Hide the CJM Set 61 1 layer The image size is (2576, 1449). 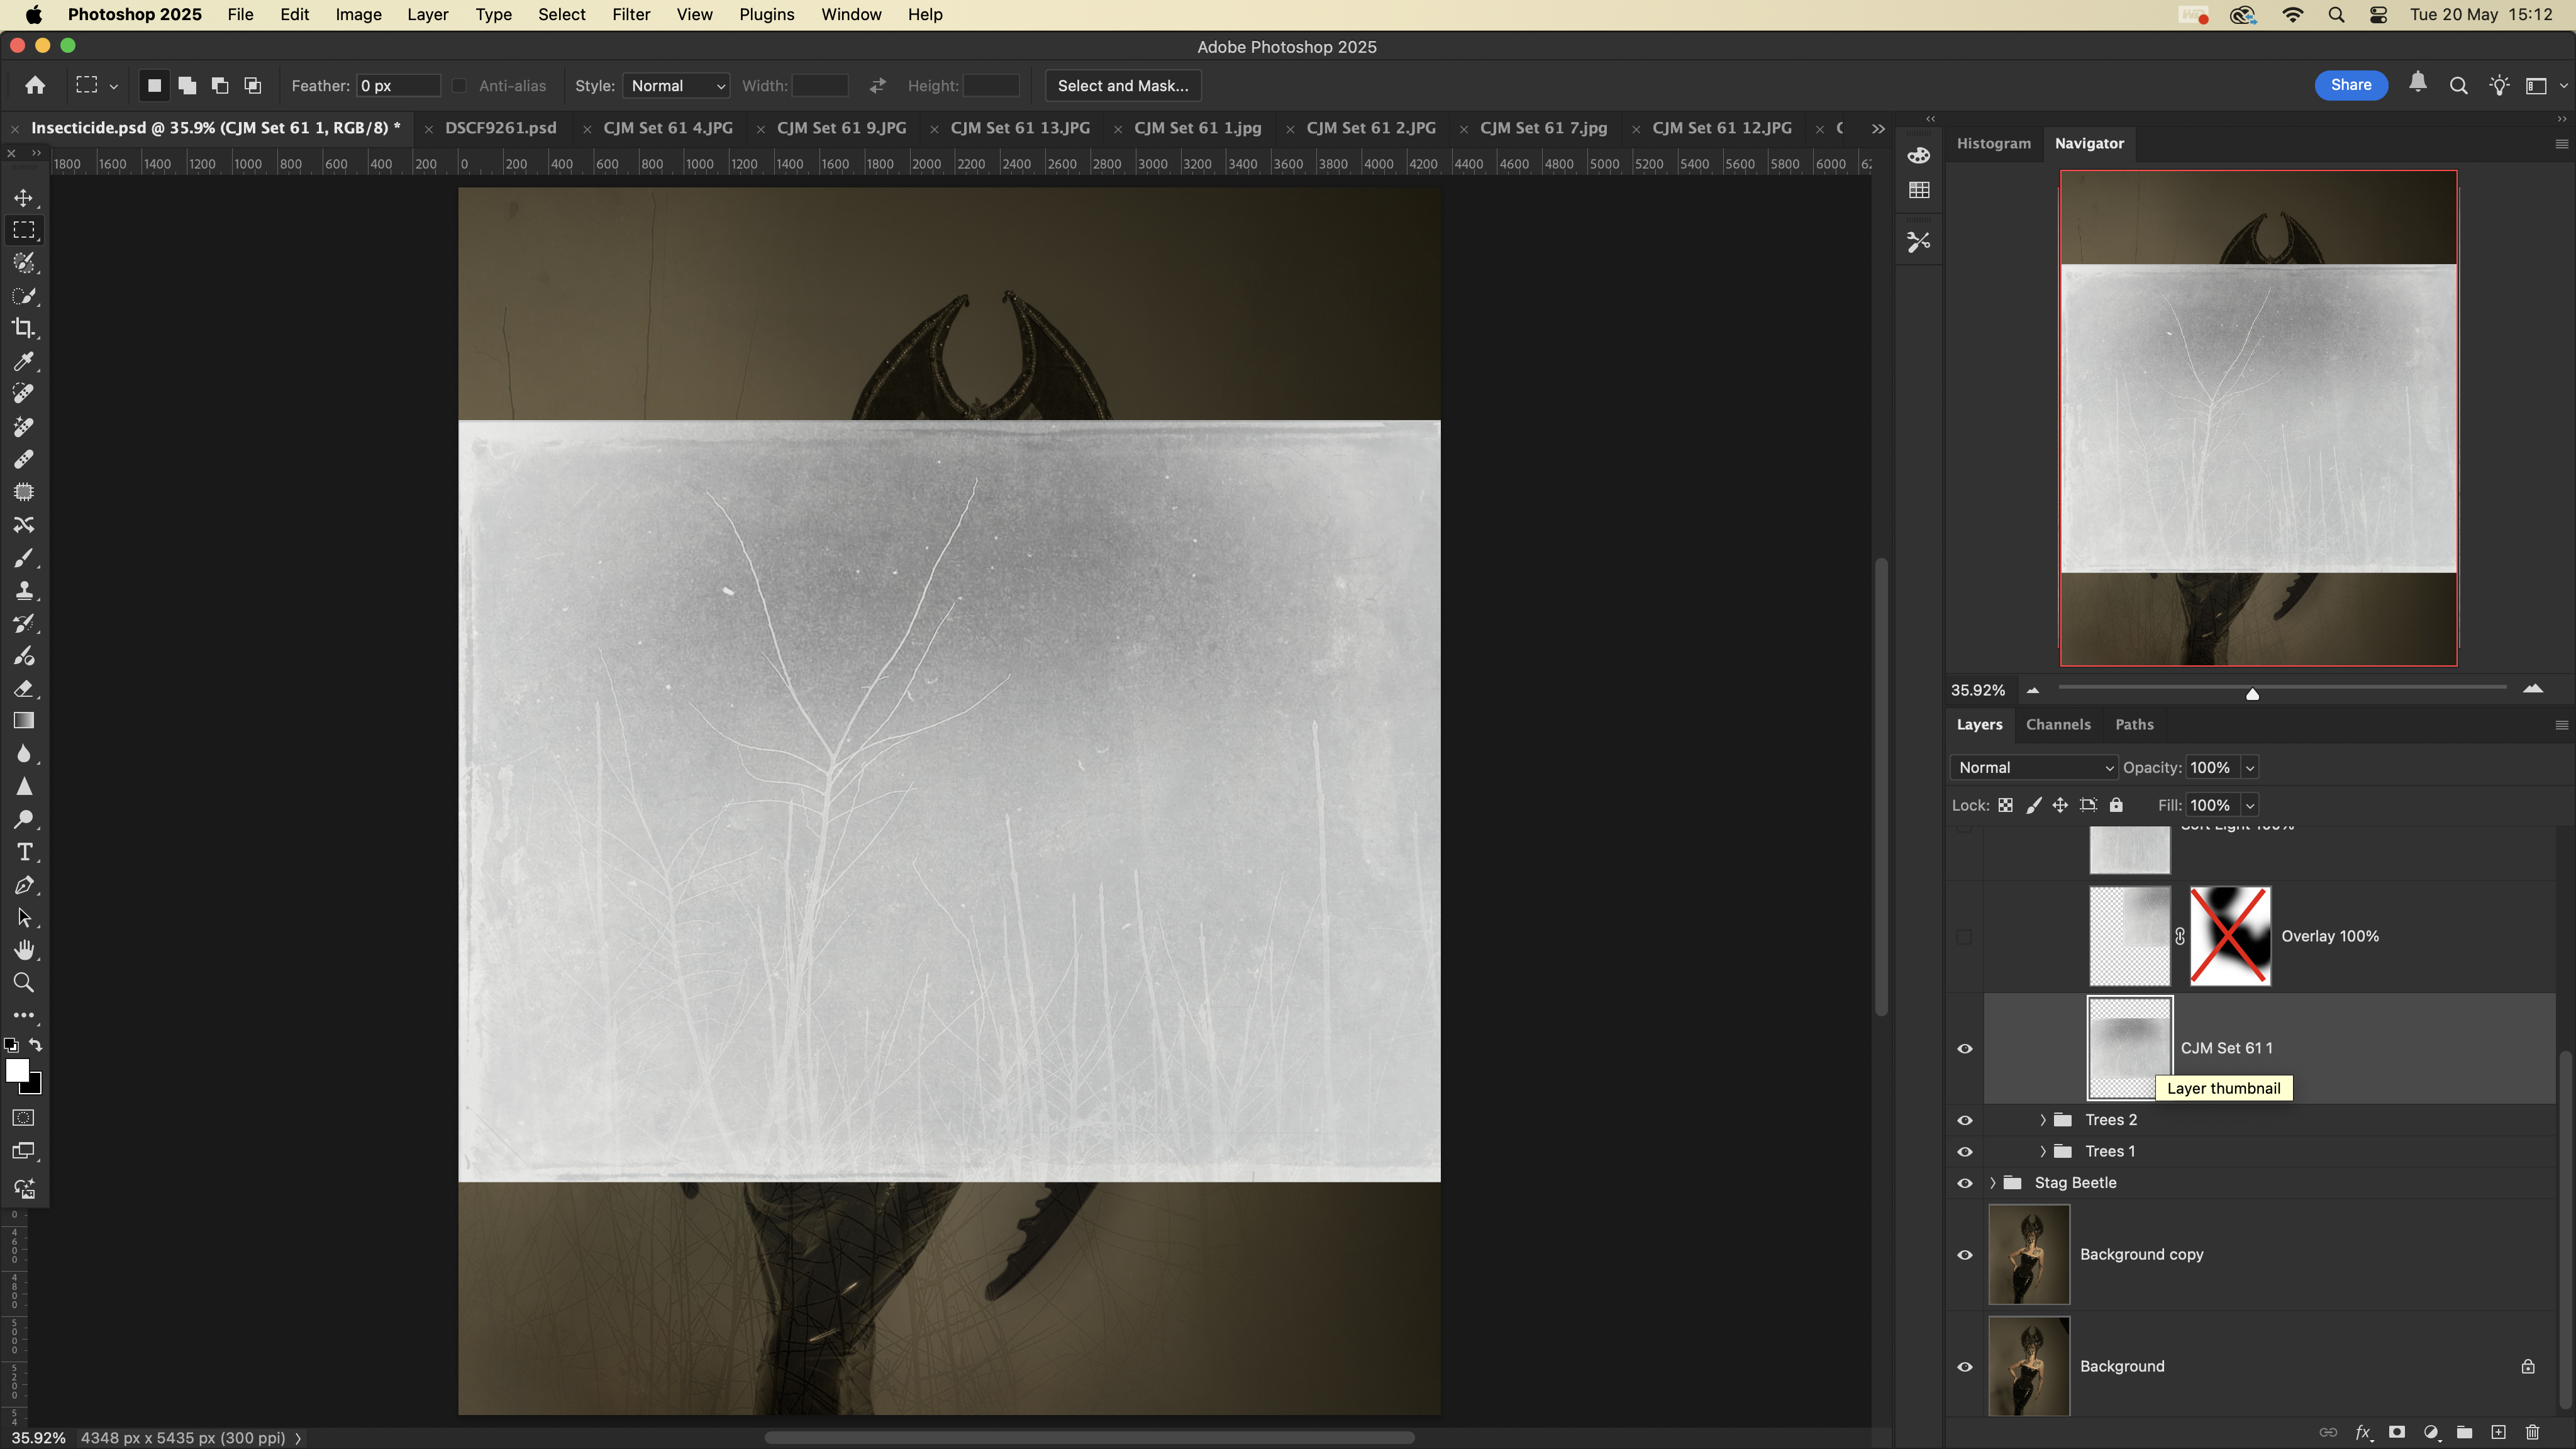coord(1964,1048)
